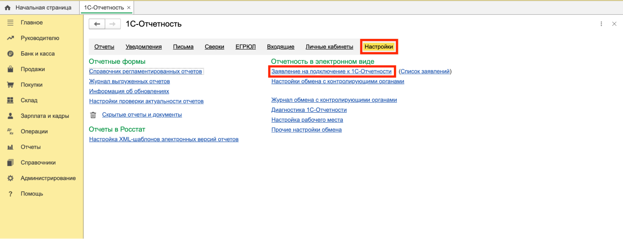Open Журнал обмена с контролирующими органами
The height and width of the screenshot is (239, 623).
pyautogui.click(x=334, y=100)
